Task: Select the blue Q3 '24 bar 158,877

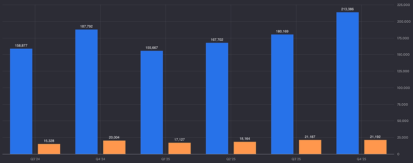Action: [x=21, y=101]
